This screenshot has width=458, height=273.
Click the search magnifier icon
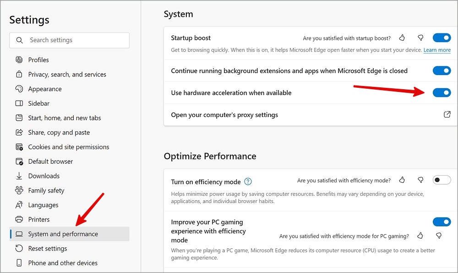coord(20,40)
